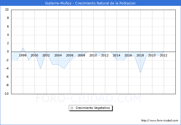This screenshot has width=181, height=125.
Task: Click the FORO-CIUDAD.COM watermark text
Action: tap(88, 98)
